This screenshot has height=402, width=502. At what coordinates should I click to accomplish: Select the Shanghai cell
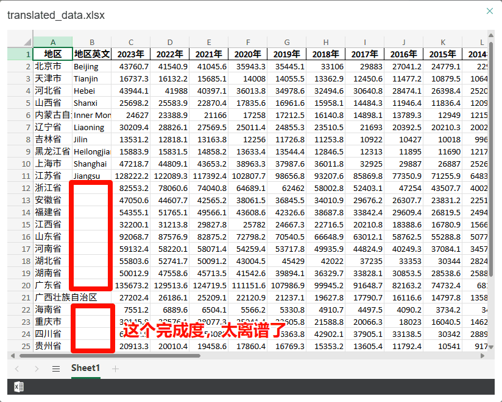point(92,164)
